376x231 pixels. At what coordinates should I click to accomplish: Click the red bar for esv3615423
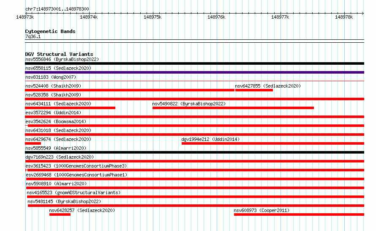(196, 170)
